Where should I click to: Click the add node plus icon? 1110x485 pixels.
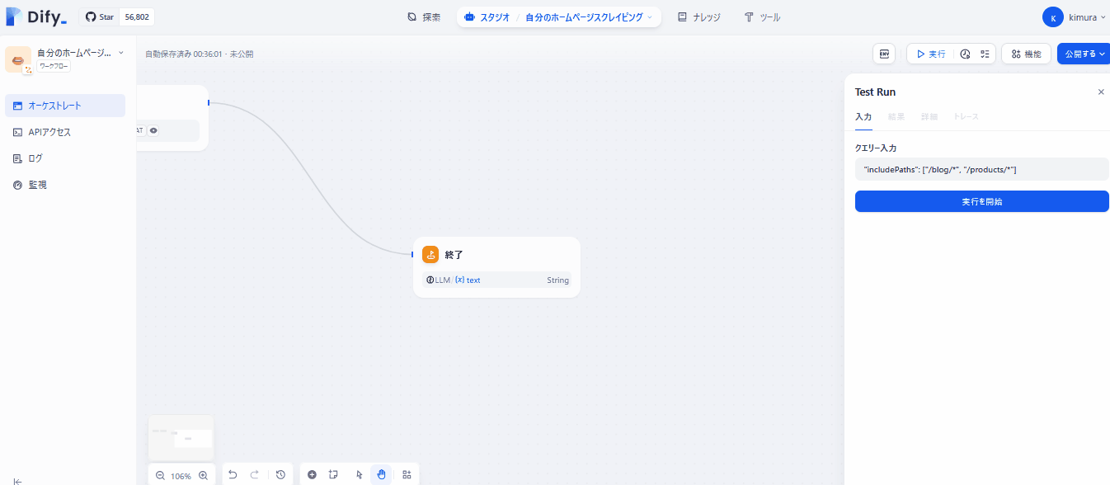[x=312, y=474]
